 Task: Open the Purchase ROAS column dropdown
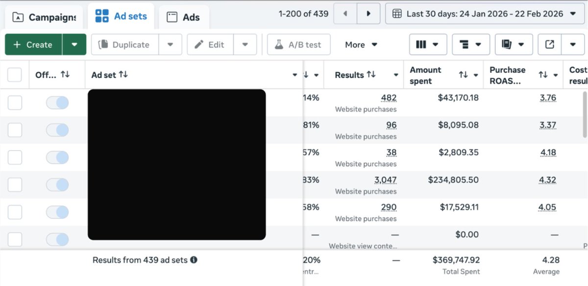click(x=556, y=75)
